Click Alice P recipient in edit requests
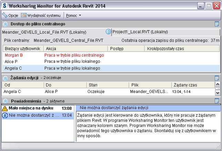 tap(51, 92)
